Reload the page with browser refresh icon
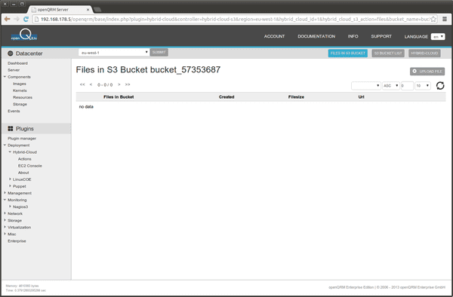 (26, 19)
